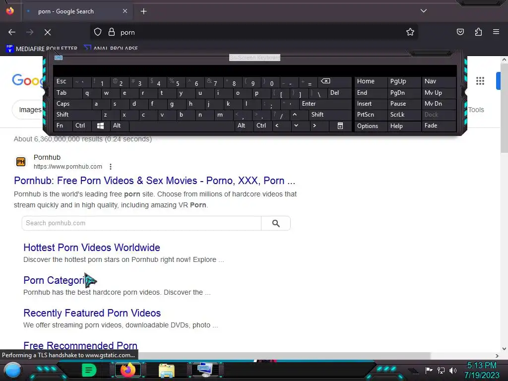Viewport: 508px width, 381px height.
Task: Close the Google Search tab
Action: [x=125, y=11]
